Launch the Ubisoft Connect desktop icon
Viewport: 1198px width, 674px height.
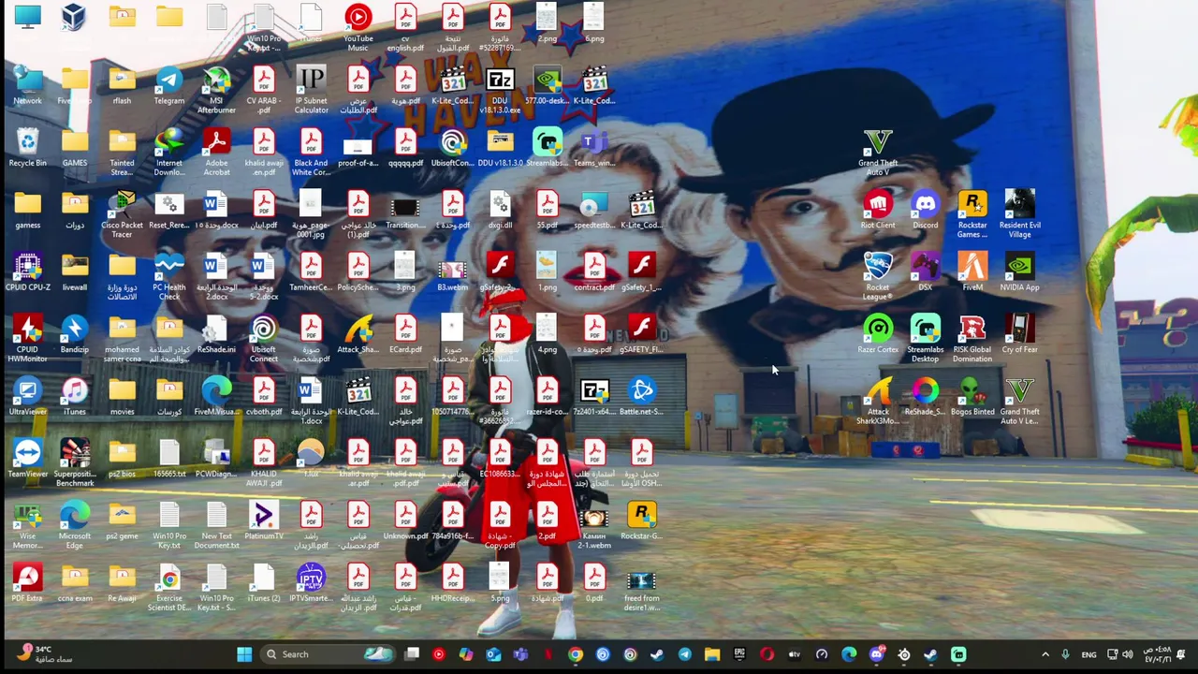click(263, 340)
